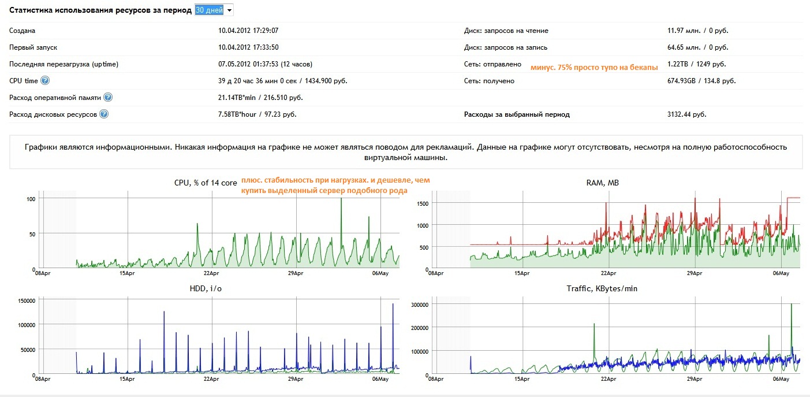Open the 30 дней period dropdown

click(x=214, y=10)
